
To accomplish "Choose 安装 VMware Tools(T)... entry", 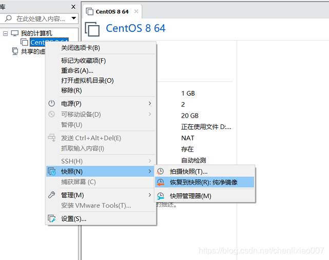I will 101,206.
